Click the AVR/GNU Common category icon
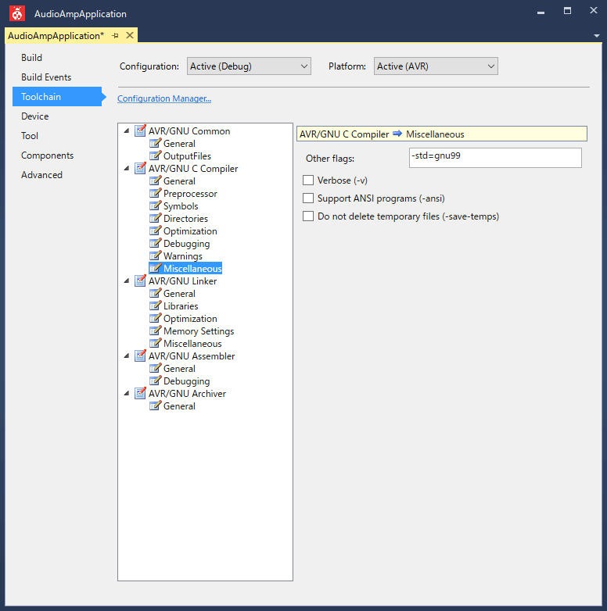 pos(140,131)
